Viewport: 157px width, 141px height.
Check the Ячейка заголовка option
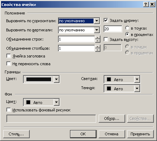[8, 56]
